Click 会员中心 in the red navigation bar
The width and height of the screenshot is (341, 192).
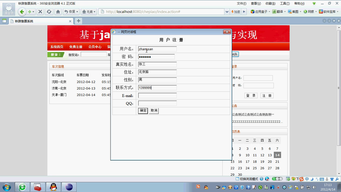(x=95, y=47)
